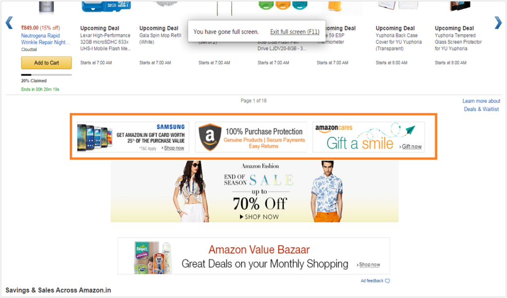Exit full screen via the F11 link
This screenshot has width=507, height=298.
[295, 32]
